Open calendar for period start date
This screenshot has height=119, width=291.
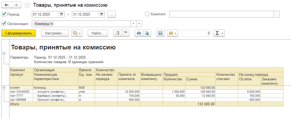[61, 14]
